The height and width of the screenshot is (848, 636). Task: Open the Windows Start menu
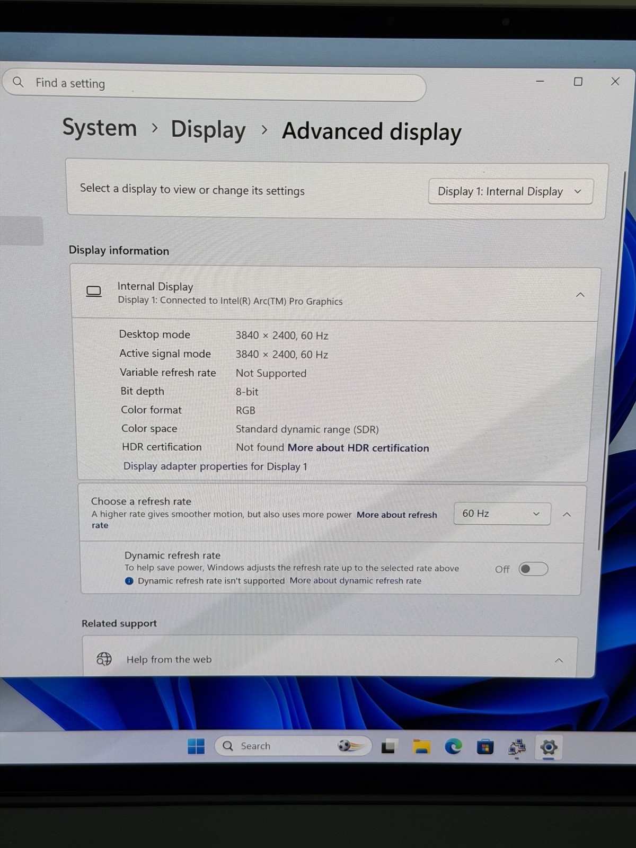click(x=196, y=746)
